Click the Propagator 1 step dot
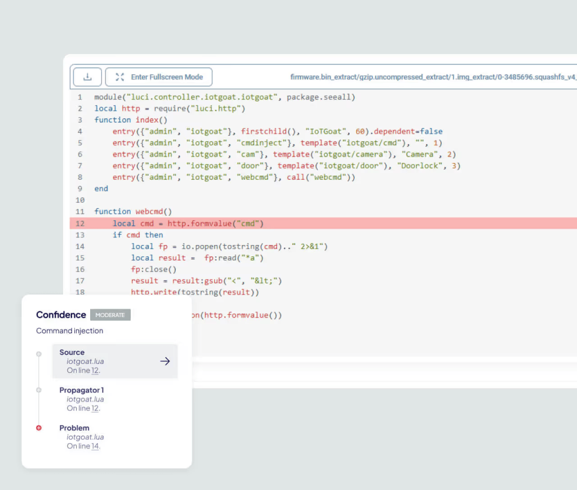Viewport: 577px width, 490px height. point(39,390)
